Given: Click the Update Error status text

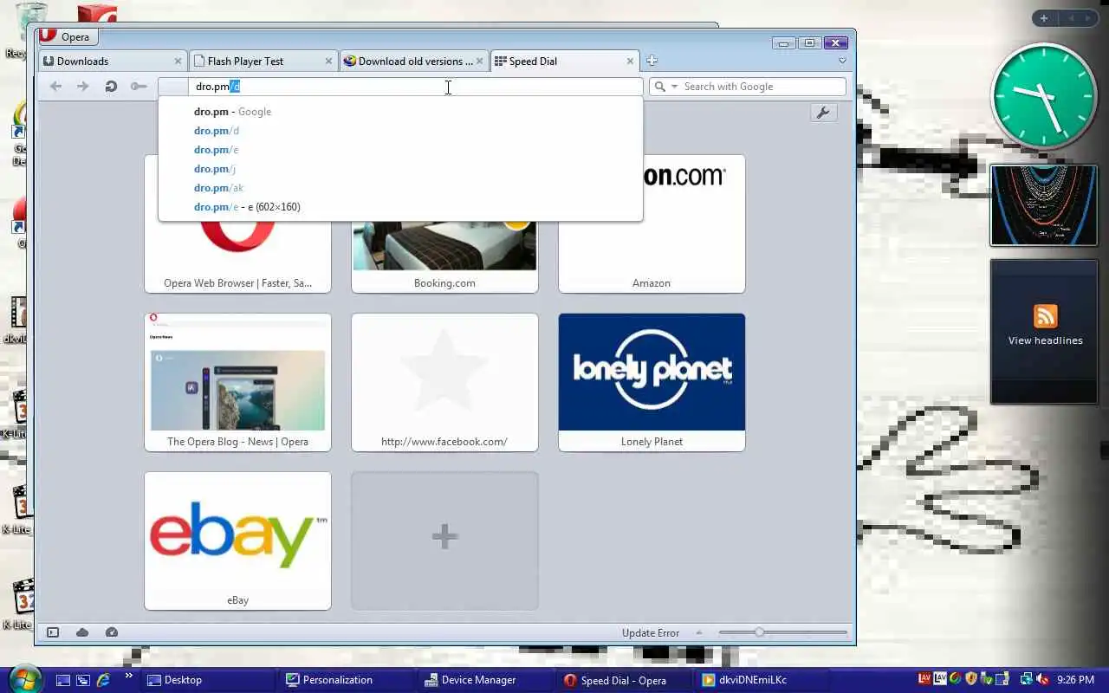Looking at the screenshot, I should click(651, 632).
